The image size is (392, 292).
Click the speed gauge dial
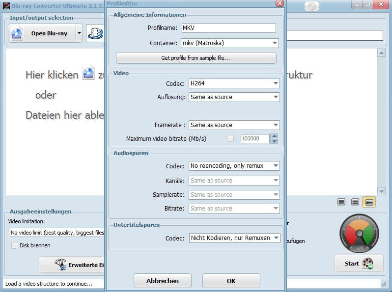click(x=359, y=234)
